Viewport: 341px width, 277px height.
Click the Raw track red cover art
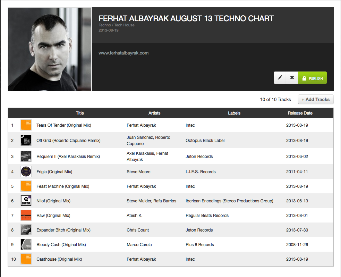click(26, 215)
